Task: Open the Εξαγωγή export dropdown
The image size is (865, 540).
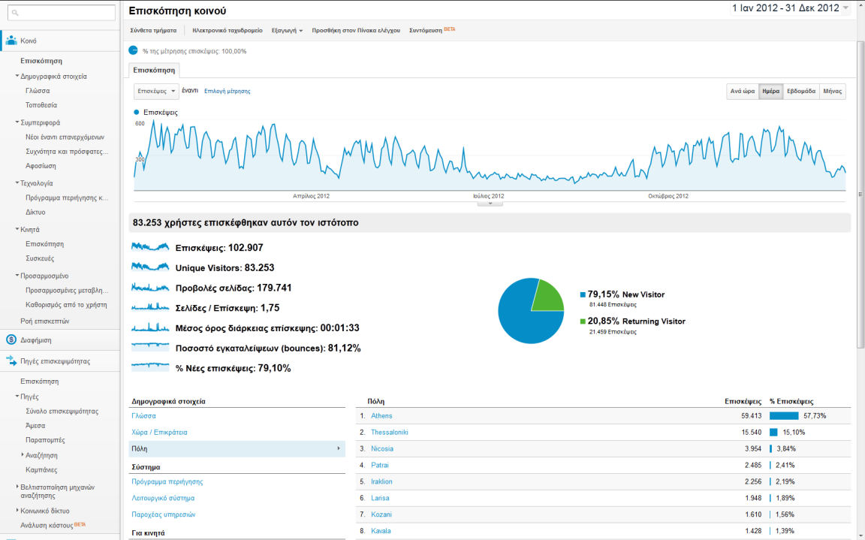Action: tap(287, 30)
